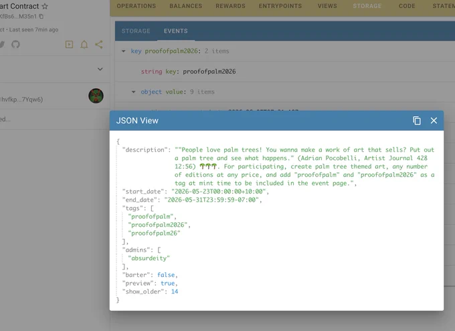Click the share icon
The width and height of the screenshot is (455, 331).
(99, 45)
